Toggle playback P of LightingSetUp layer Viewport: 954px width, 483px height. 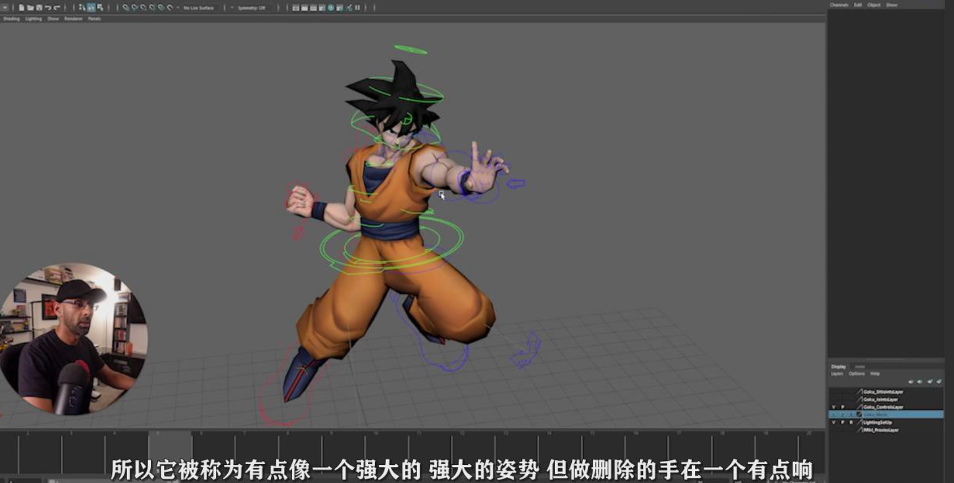pyautogui.click(x=842, y=422)
